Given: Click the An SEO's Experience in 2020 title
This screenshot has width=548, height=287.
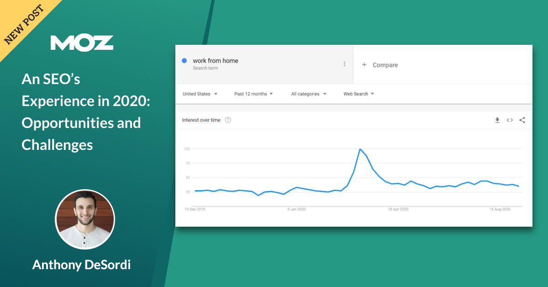Looking at the screenshot, I should [x=86, y=112].
